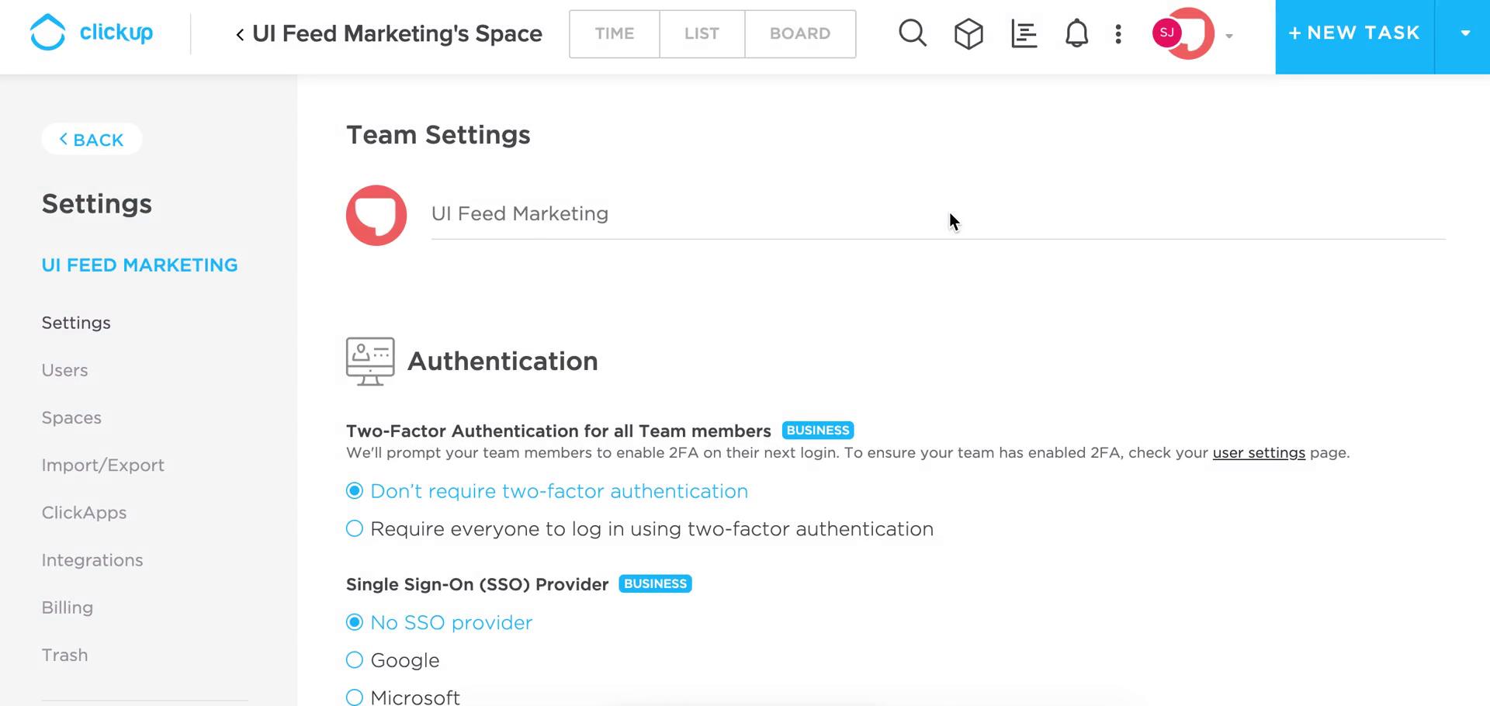The height and width of the screenshot is (706, 1490).
Task: Select No SSO provider option
Action: click(x=439, y=623)
